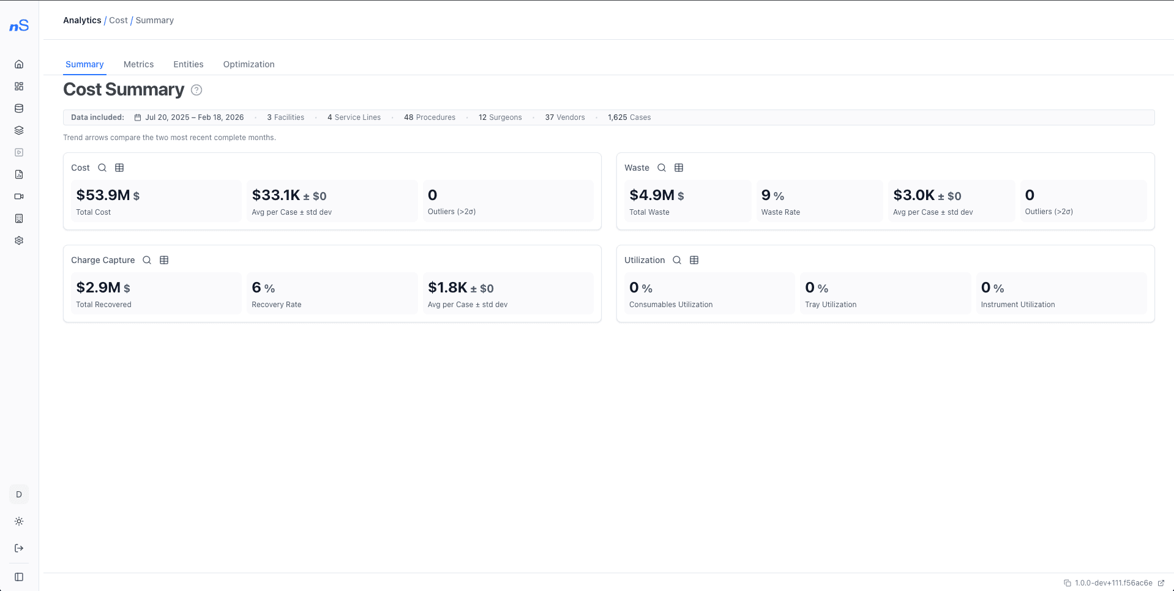Click the Waste card title
This screenshot has height=591, width=1174.
click(x=637, y=168)
